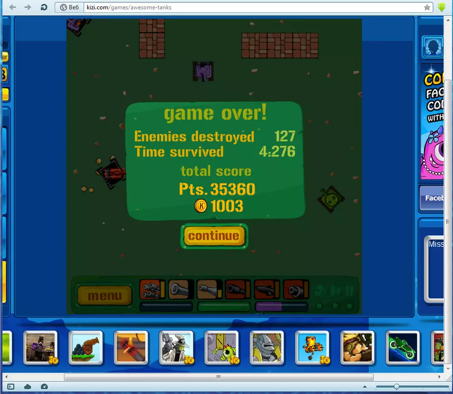Click the horizontal page scrollbar

[x=218, y=377]
